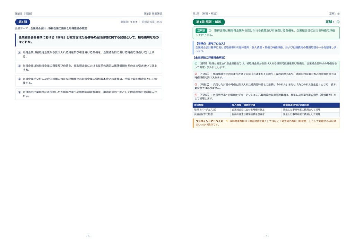Click option ① text about 時価で評価して計上
355x251 pixels.
pos(88,54)
